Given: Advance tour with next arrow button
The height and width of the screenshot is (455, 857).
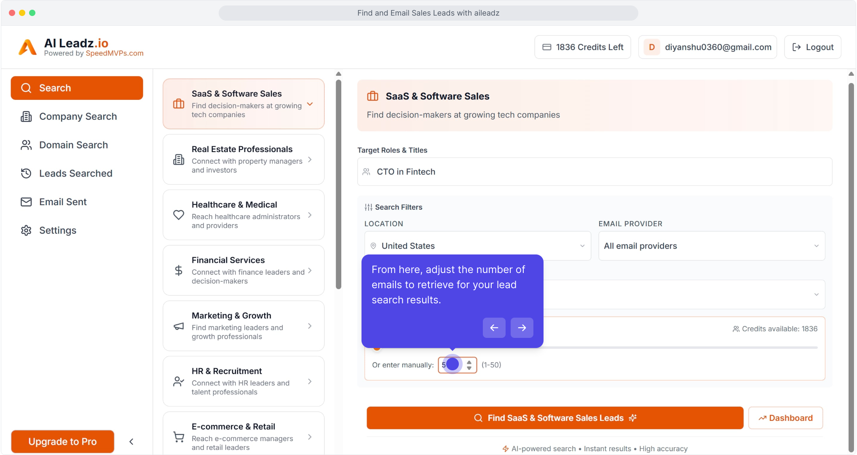Looking at the screenshot, I should point(522,328).
